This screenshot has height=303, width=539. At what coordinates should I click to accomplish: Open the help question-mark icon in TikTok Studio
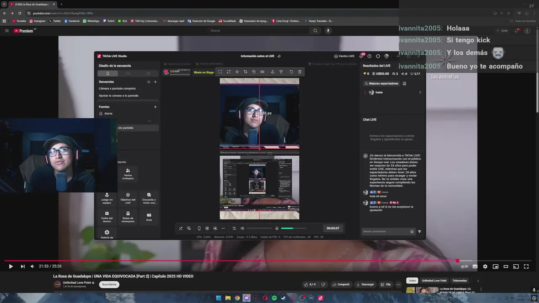(x=369, y=56)
